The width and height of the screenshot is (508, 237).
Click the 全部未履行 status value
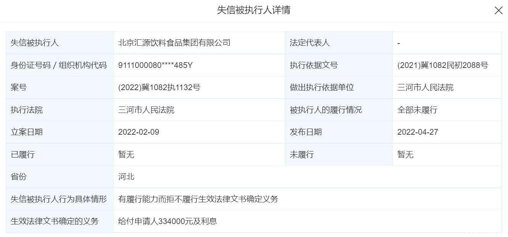417,110
